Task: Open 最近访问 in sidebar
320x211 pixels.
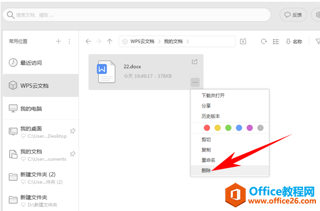Action: click(41, 63)
